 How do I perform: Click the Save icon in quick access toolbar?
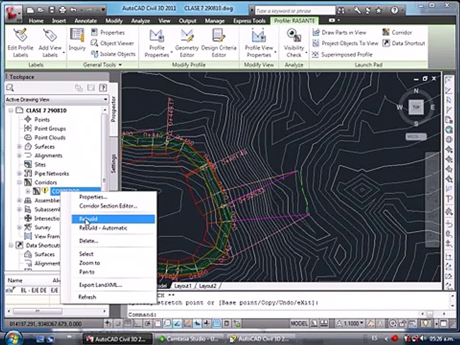[x=52, y=10]
